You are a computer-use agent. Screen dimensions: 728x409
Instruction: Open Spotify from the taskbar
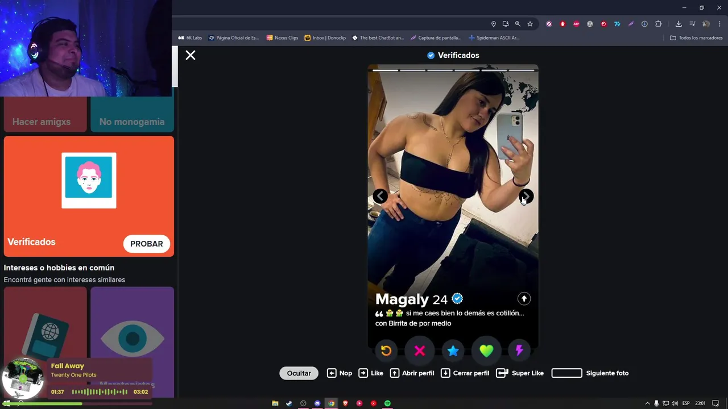387,403
